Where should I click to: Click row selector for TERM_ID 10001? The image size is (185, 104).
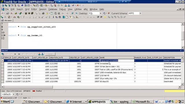pyautogui.click(x=3, y=64)
